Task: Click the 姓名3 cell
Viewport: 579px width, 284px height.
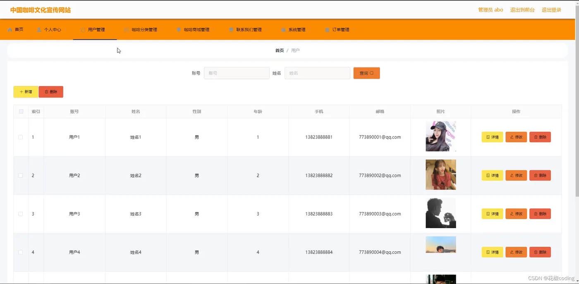Action: coord(136,214)
